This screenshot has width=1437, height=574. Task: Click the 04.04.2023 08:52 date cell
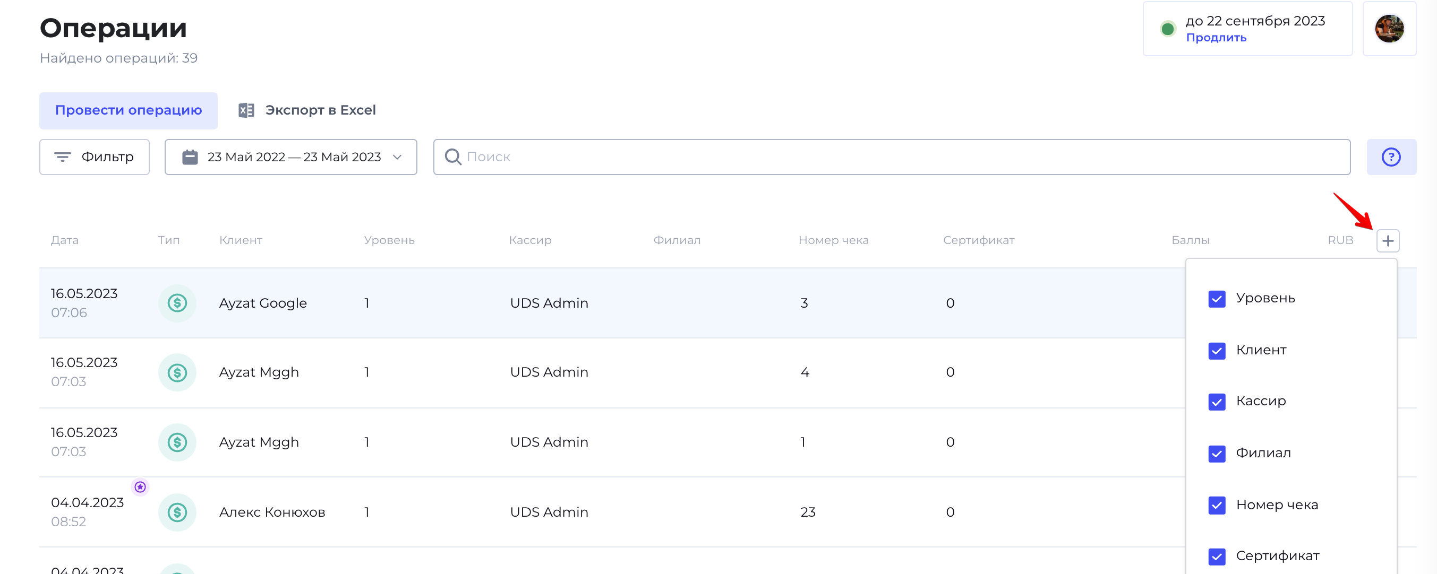point(88,512)
